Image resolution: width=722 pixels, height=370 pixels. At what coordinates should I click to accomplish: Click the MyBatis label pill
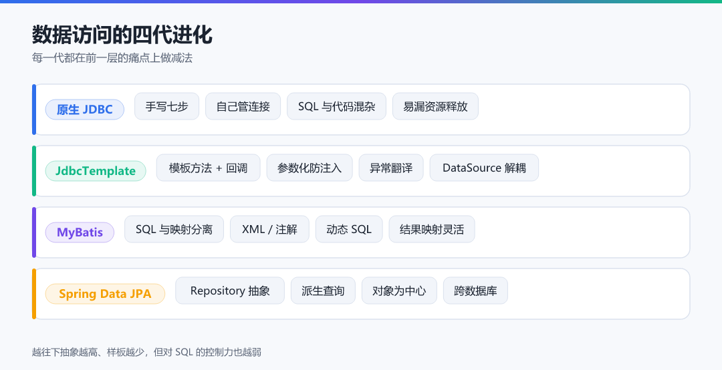click(x=80, y=232)
